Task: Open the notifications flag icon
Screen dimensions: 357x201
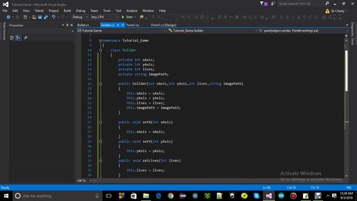Action: [262, 4]
